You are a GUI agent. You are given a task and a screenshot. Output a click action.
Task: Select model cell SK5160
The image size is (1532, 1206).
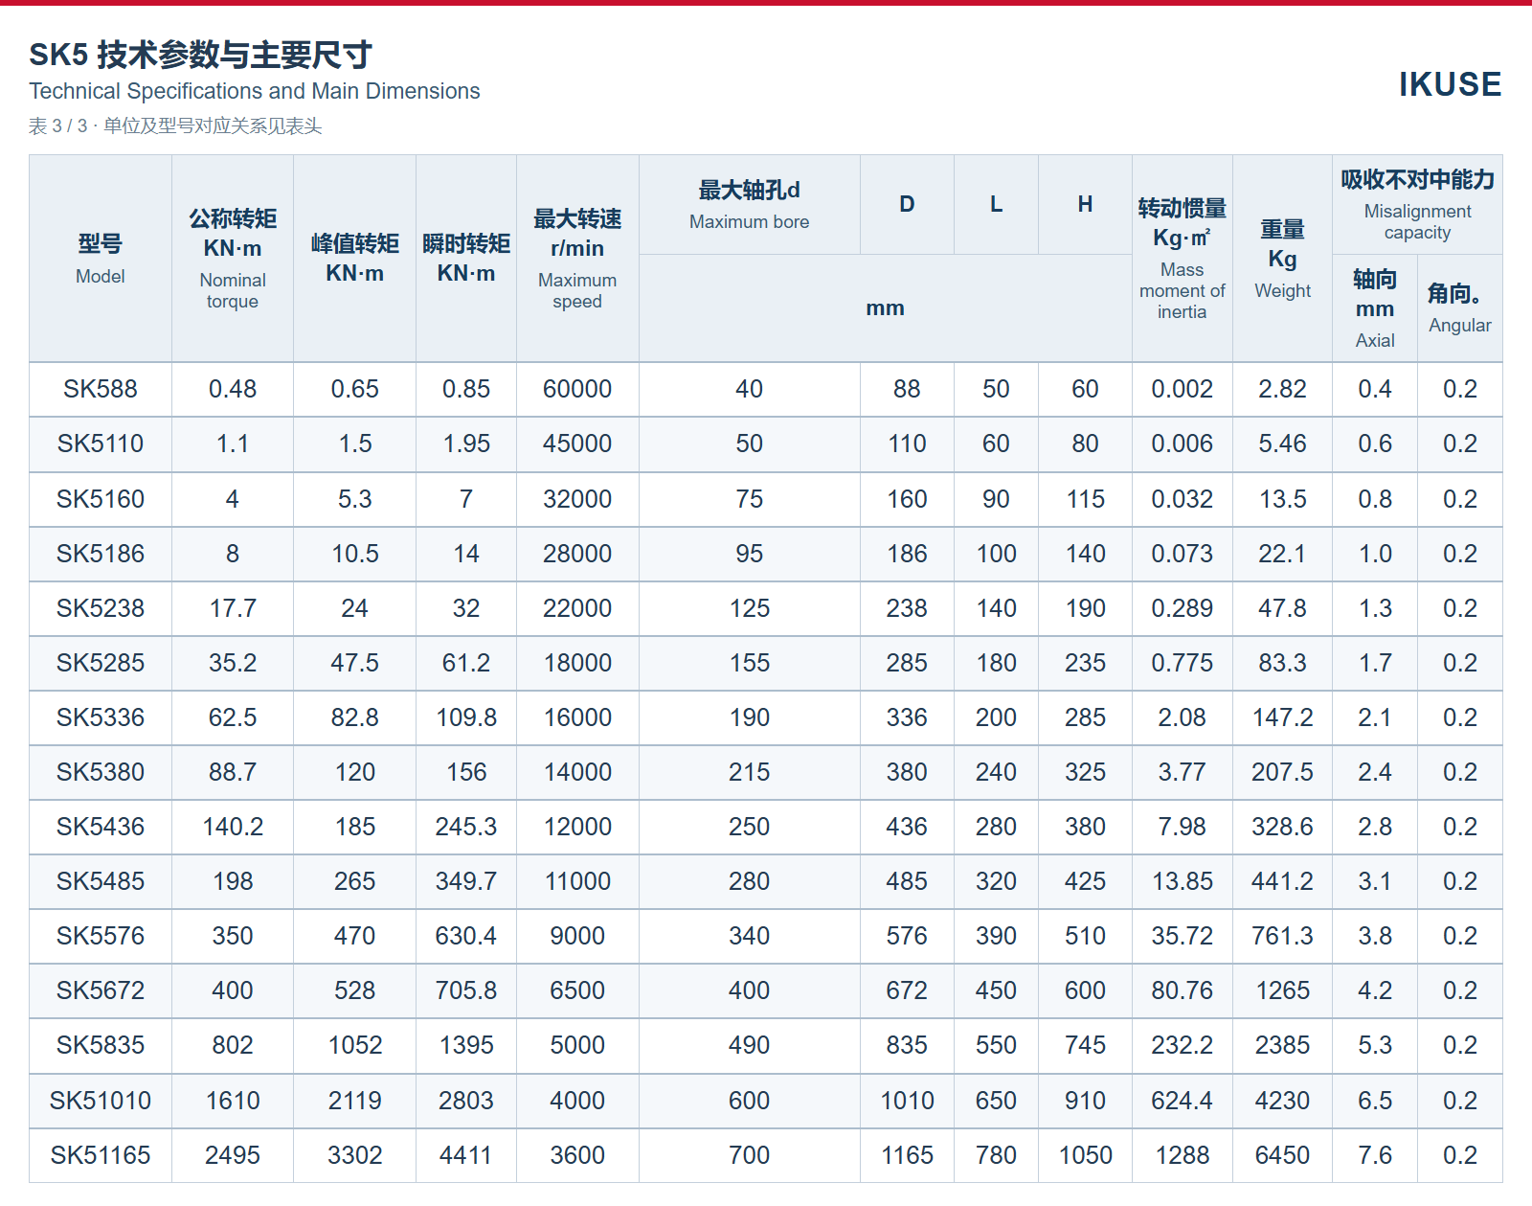click(101, 499)
